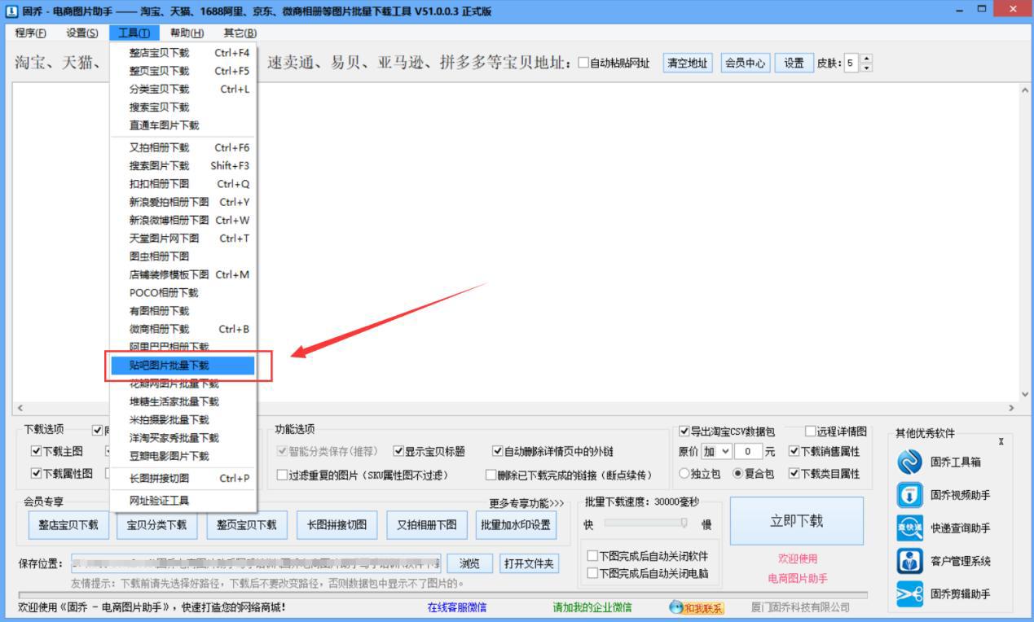This screenshot has height=622, width=1034.
Task: Open the 帮助 menu
Action: pyautogui.click(x=185, y=34)
